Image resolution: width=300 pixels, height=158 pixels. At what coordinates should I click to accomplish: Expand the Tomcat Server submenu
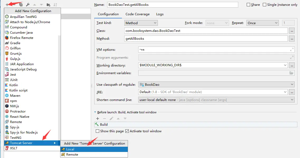tap(32, 143)
